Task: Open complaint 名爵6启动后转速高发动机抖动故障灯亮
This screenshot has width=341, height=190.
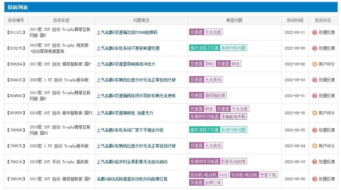Action: point(132,179)
